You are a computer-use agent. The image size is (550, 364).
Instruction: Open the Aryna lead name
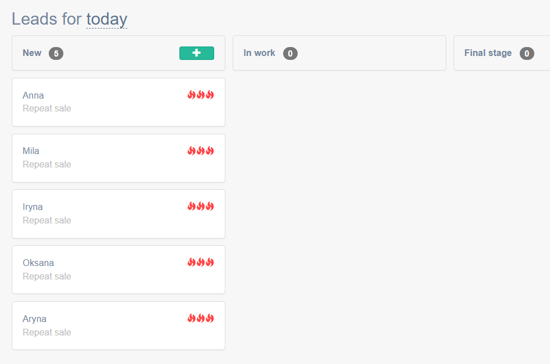pos(34,319)
